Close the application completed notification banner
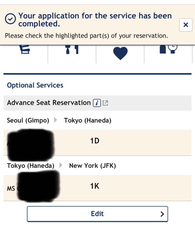 tap(186, 25)
